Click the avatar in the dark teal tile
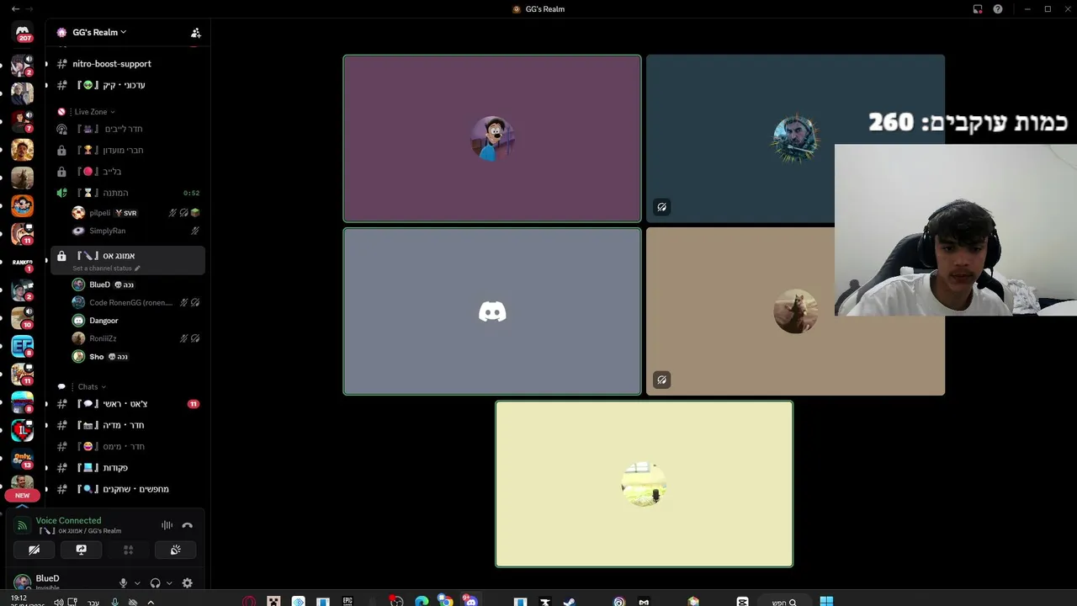The height and width of the screenshot is (606, 1077). [x=795, y=139]
